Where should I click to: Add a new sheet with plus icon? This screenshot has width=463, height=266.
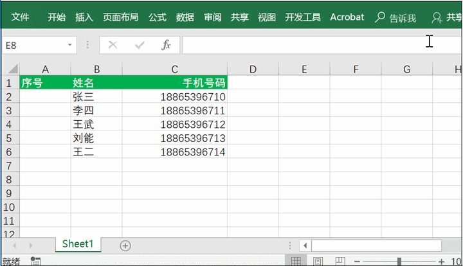(125, 245)
